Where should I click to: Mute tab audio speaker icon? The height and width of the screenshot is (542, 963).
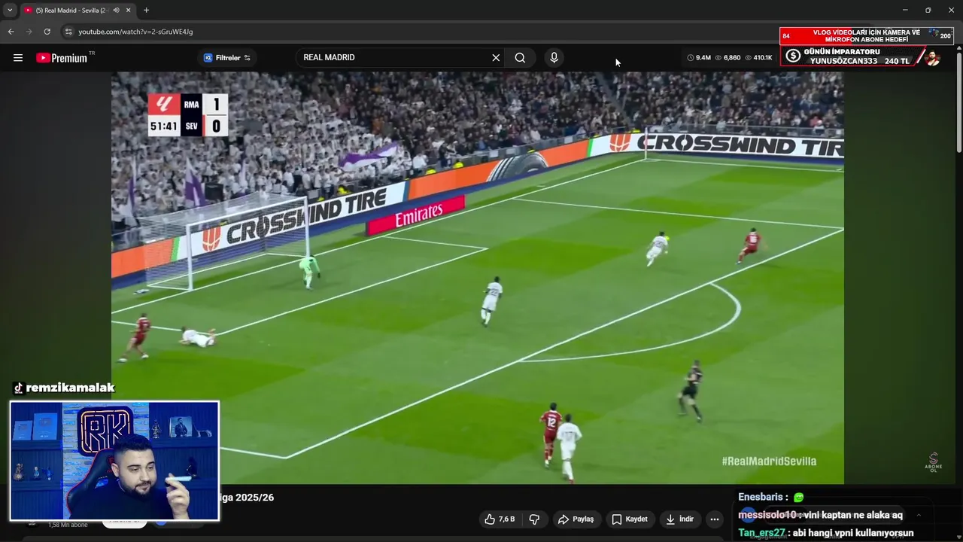(x=116, y=11)
